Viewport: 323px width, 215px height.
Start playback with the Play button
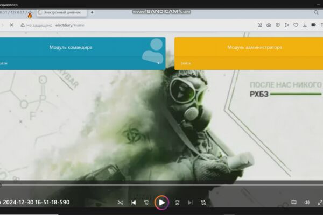[x=161, y=203]
